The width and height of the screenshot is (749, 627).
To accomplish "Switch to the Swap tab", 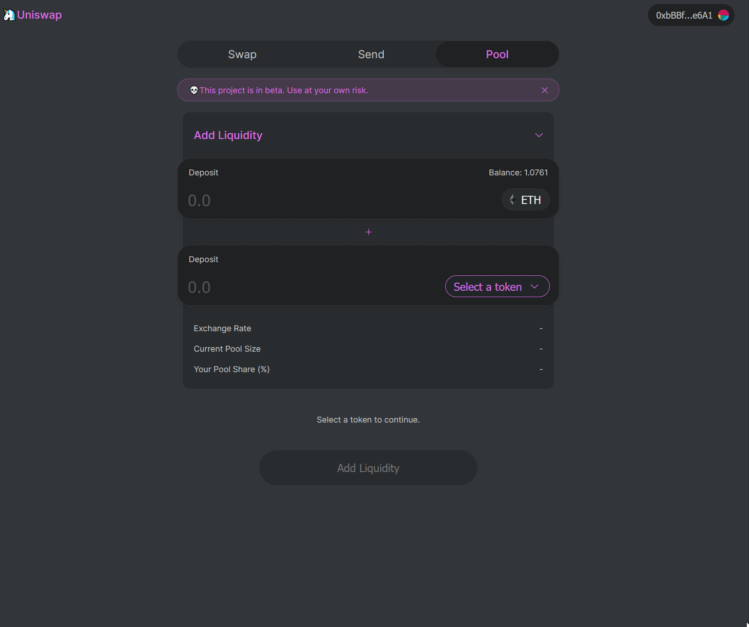I will click(242, 54).
